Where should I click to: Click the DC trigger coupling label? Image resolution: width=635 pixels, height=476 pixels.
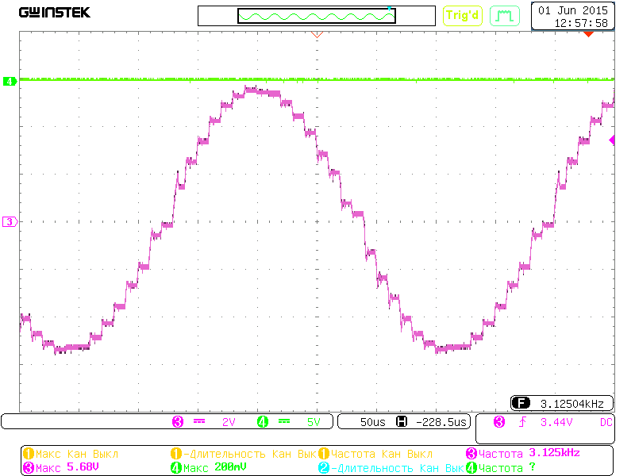tap(606, 422)
